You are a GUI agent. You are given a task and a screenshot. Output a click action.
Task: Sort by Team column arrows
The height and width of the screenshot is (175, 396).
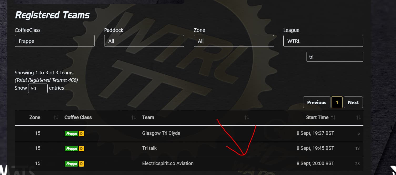(247, 117)
